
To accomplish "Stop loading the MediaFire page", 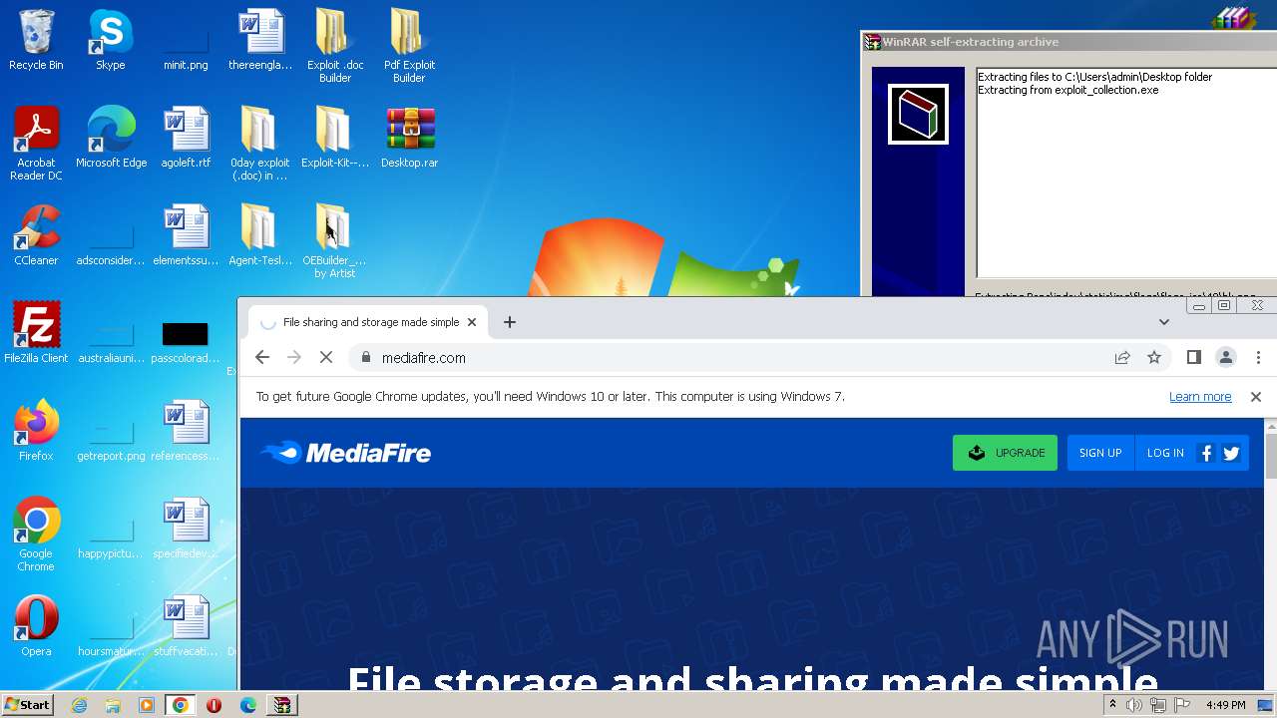I will [326, 357].
